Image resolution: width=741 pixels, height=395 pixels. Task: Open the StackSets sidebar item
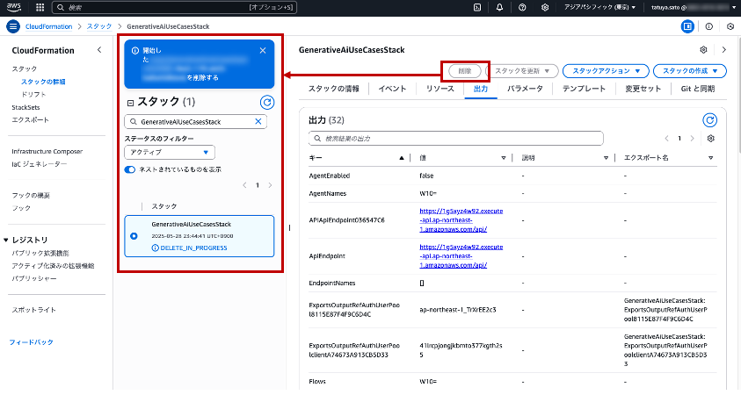pyautogui.click(x=26, y=108)
